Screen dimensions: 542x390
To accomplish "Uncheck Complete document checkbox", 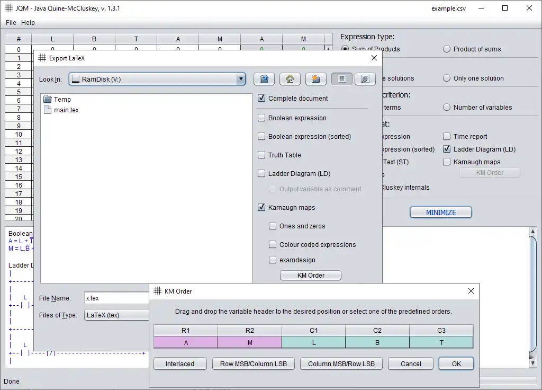I will [x=261, y=98].
